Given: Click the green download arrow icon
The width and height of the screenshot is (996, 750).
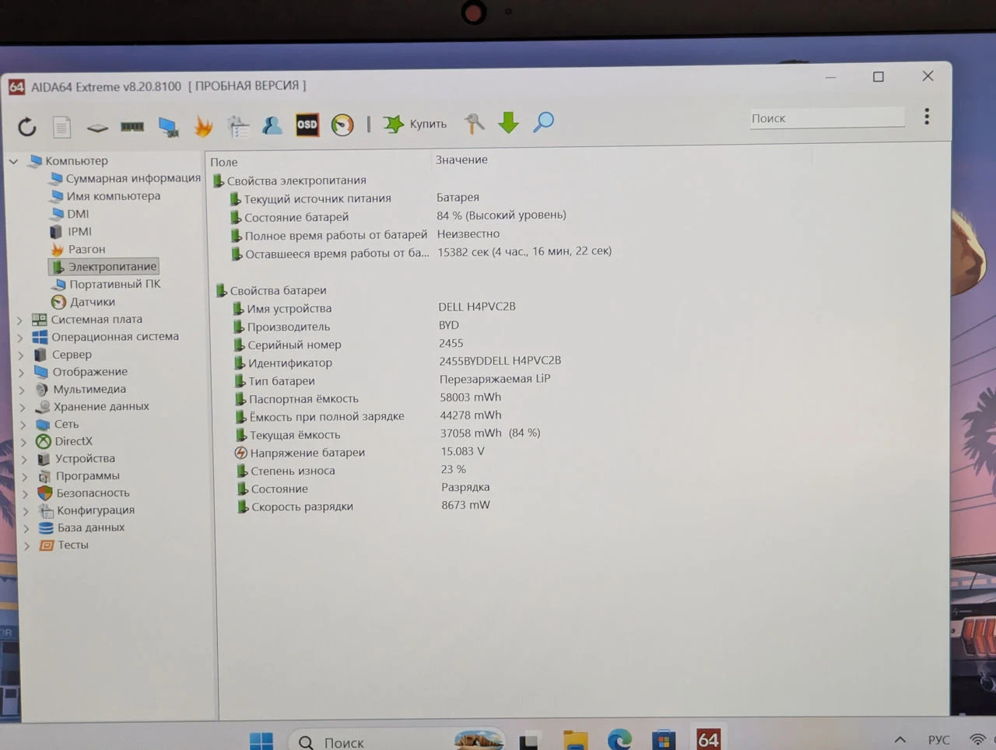Looking at the screenshot, I should (x=509, y=122).
